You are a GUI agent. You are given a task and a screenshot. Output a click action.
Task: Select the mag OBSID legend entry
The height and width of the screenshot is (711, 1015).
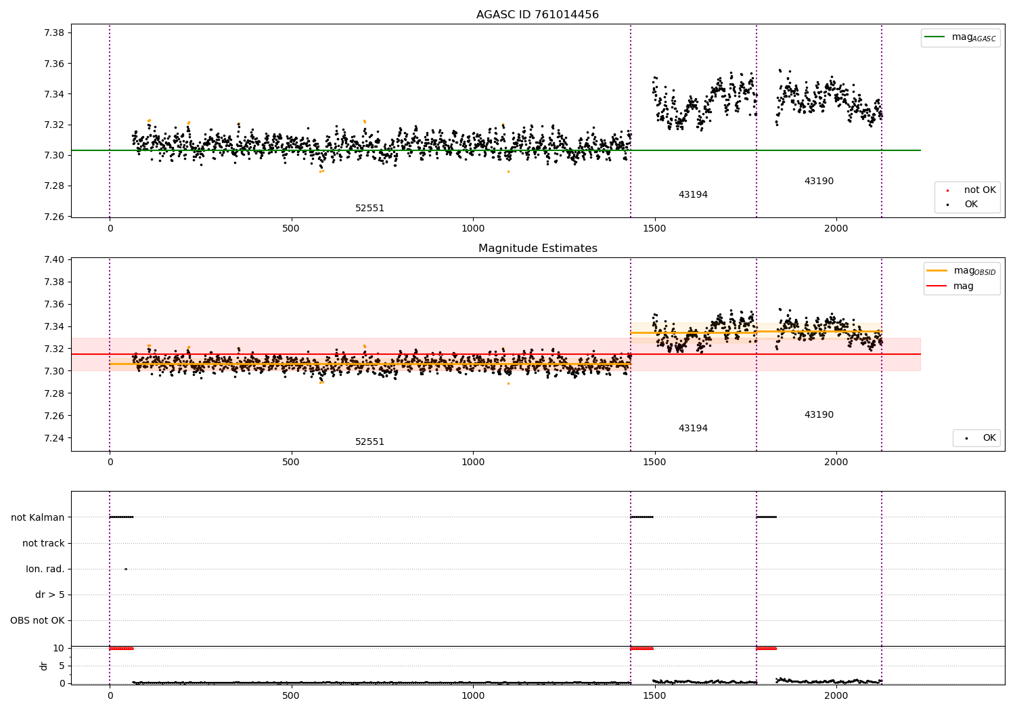pyautogui.click(x=962, y=271)
